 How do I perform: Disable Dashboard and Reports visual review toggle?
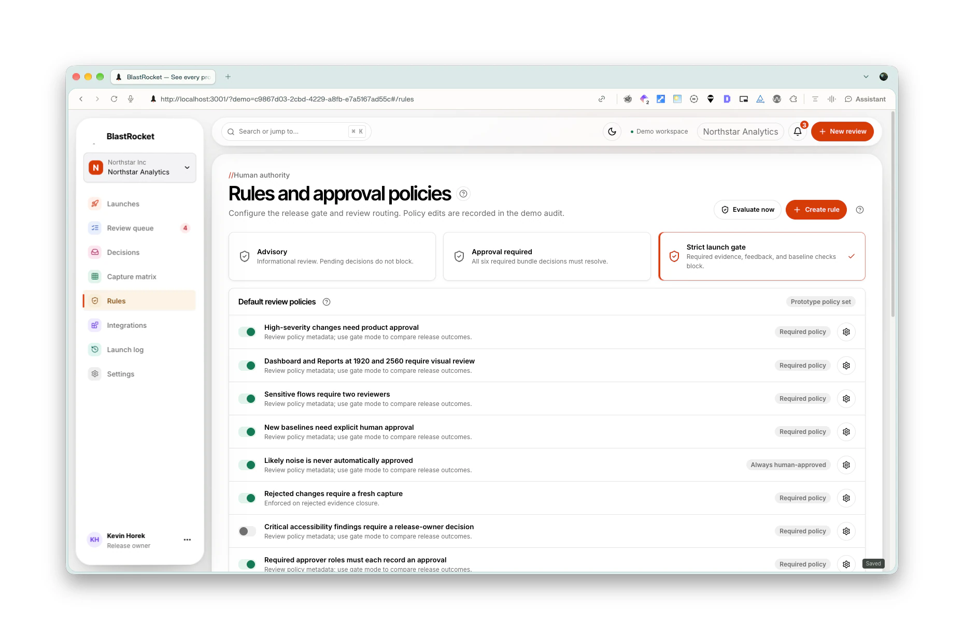pos(247,366)
